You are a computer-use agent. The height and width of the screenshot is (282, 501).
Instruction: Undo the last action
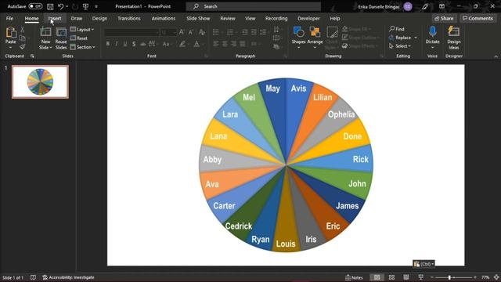(x=60, y=6)
